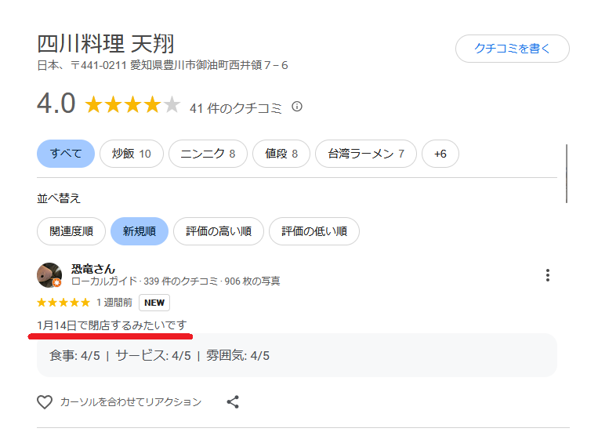Open the 恐竜さん reviewer name link
Screen dimensions: 598x432
tap(93, 268)
